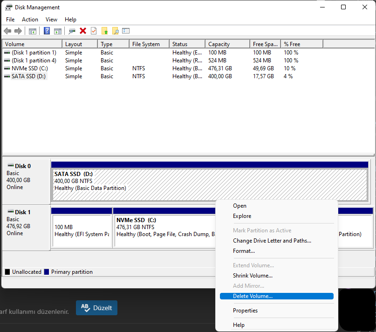Open the View menu
The width and height of the screenshot is (376, 332).
[x=51, y=20]
